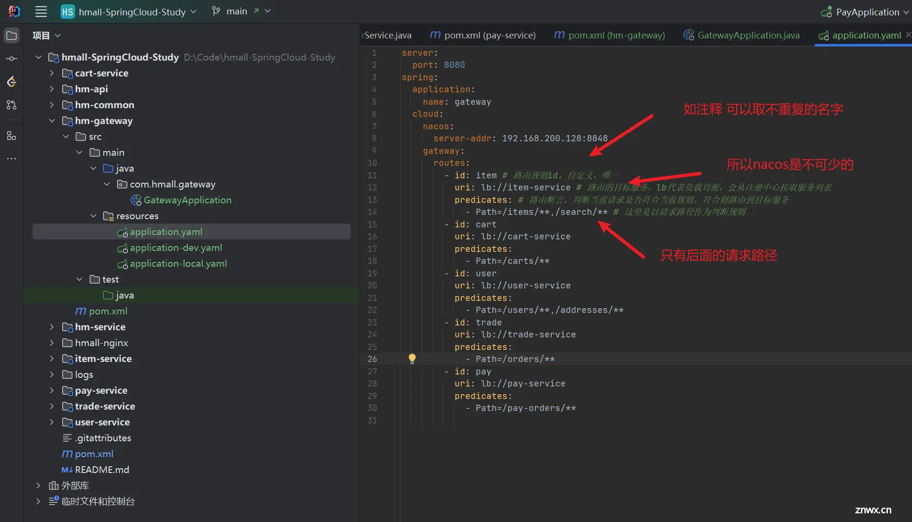Click 'id: trade' on line 23
This screenshot has width=912, height=522.
[478, 323]
